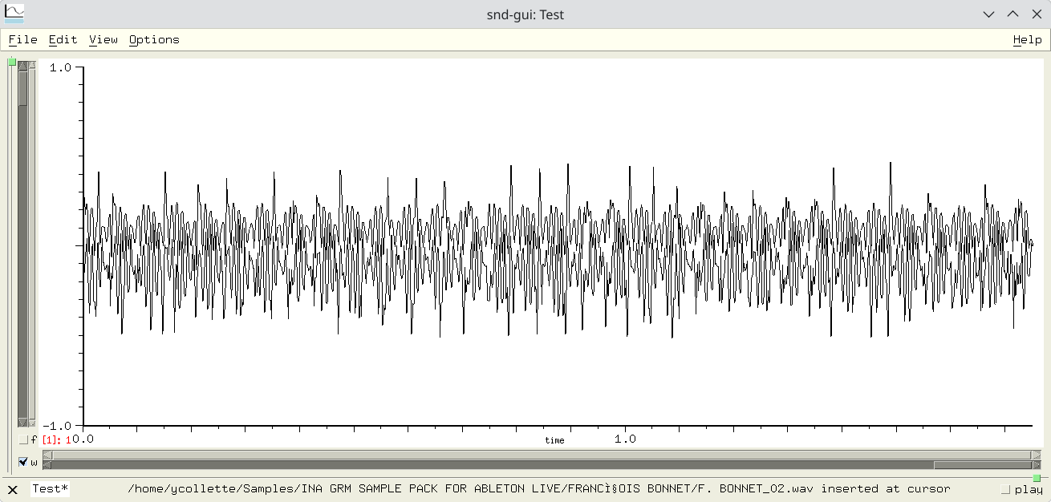Viewport: 1051px width, 502px height.
Task: Enable the 'f' FFT display checkbox
Action: [22, 439]
